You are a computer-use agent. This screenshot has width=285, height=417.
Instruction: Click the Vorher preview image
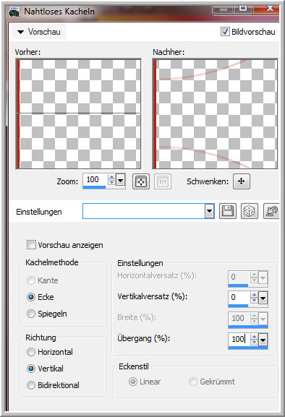[79, 113]
